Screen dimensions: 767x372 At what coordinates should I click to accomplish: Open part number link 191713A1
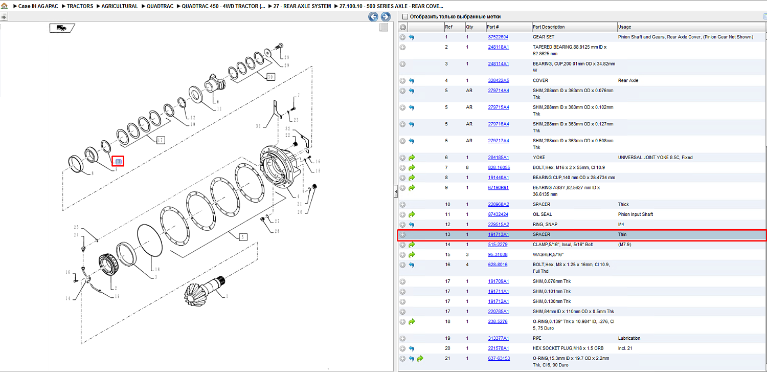coord(499,235)
